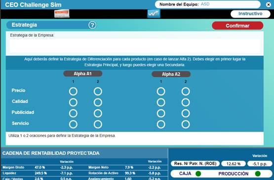Screen dimensions: 274x180
Task: Click the question mark help icon beside Estrategia
Action: (x=92, y=25)
